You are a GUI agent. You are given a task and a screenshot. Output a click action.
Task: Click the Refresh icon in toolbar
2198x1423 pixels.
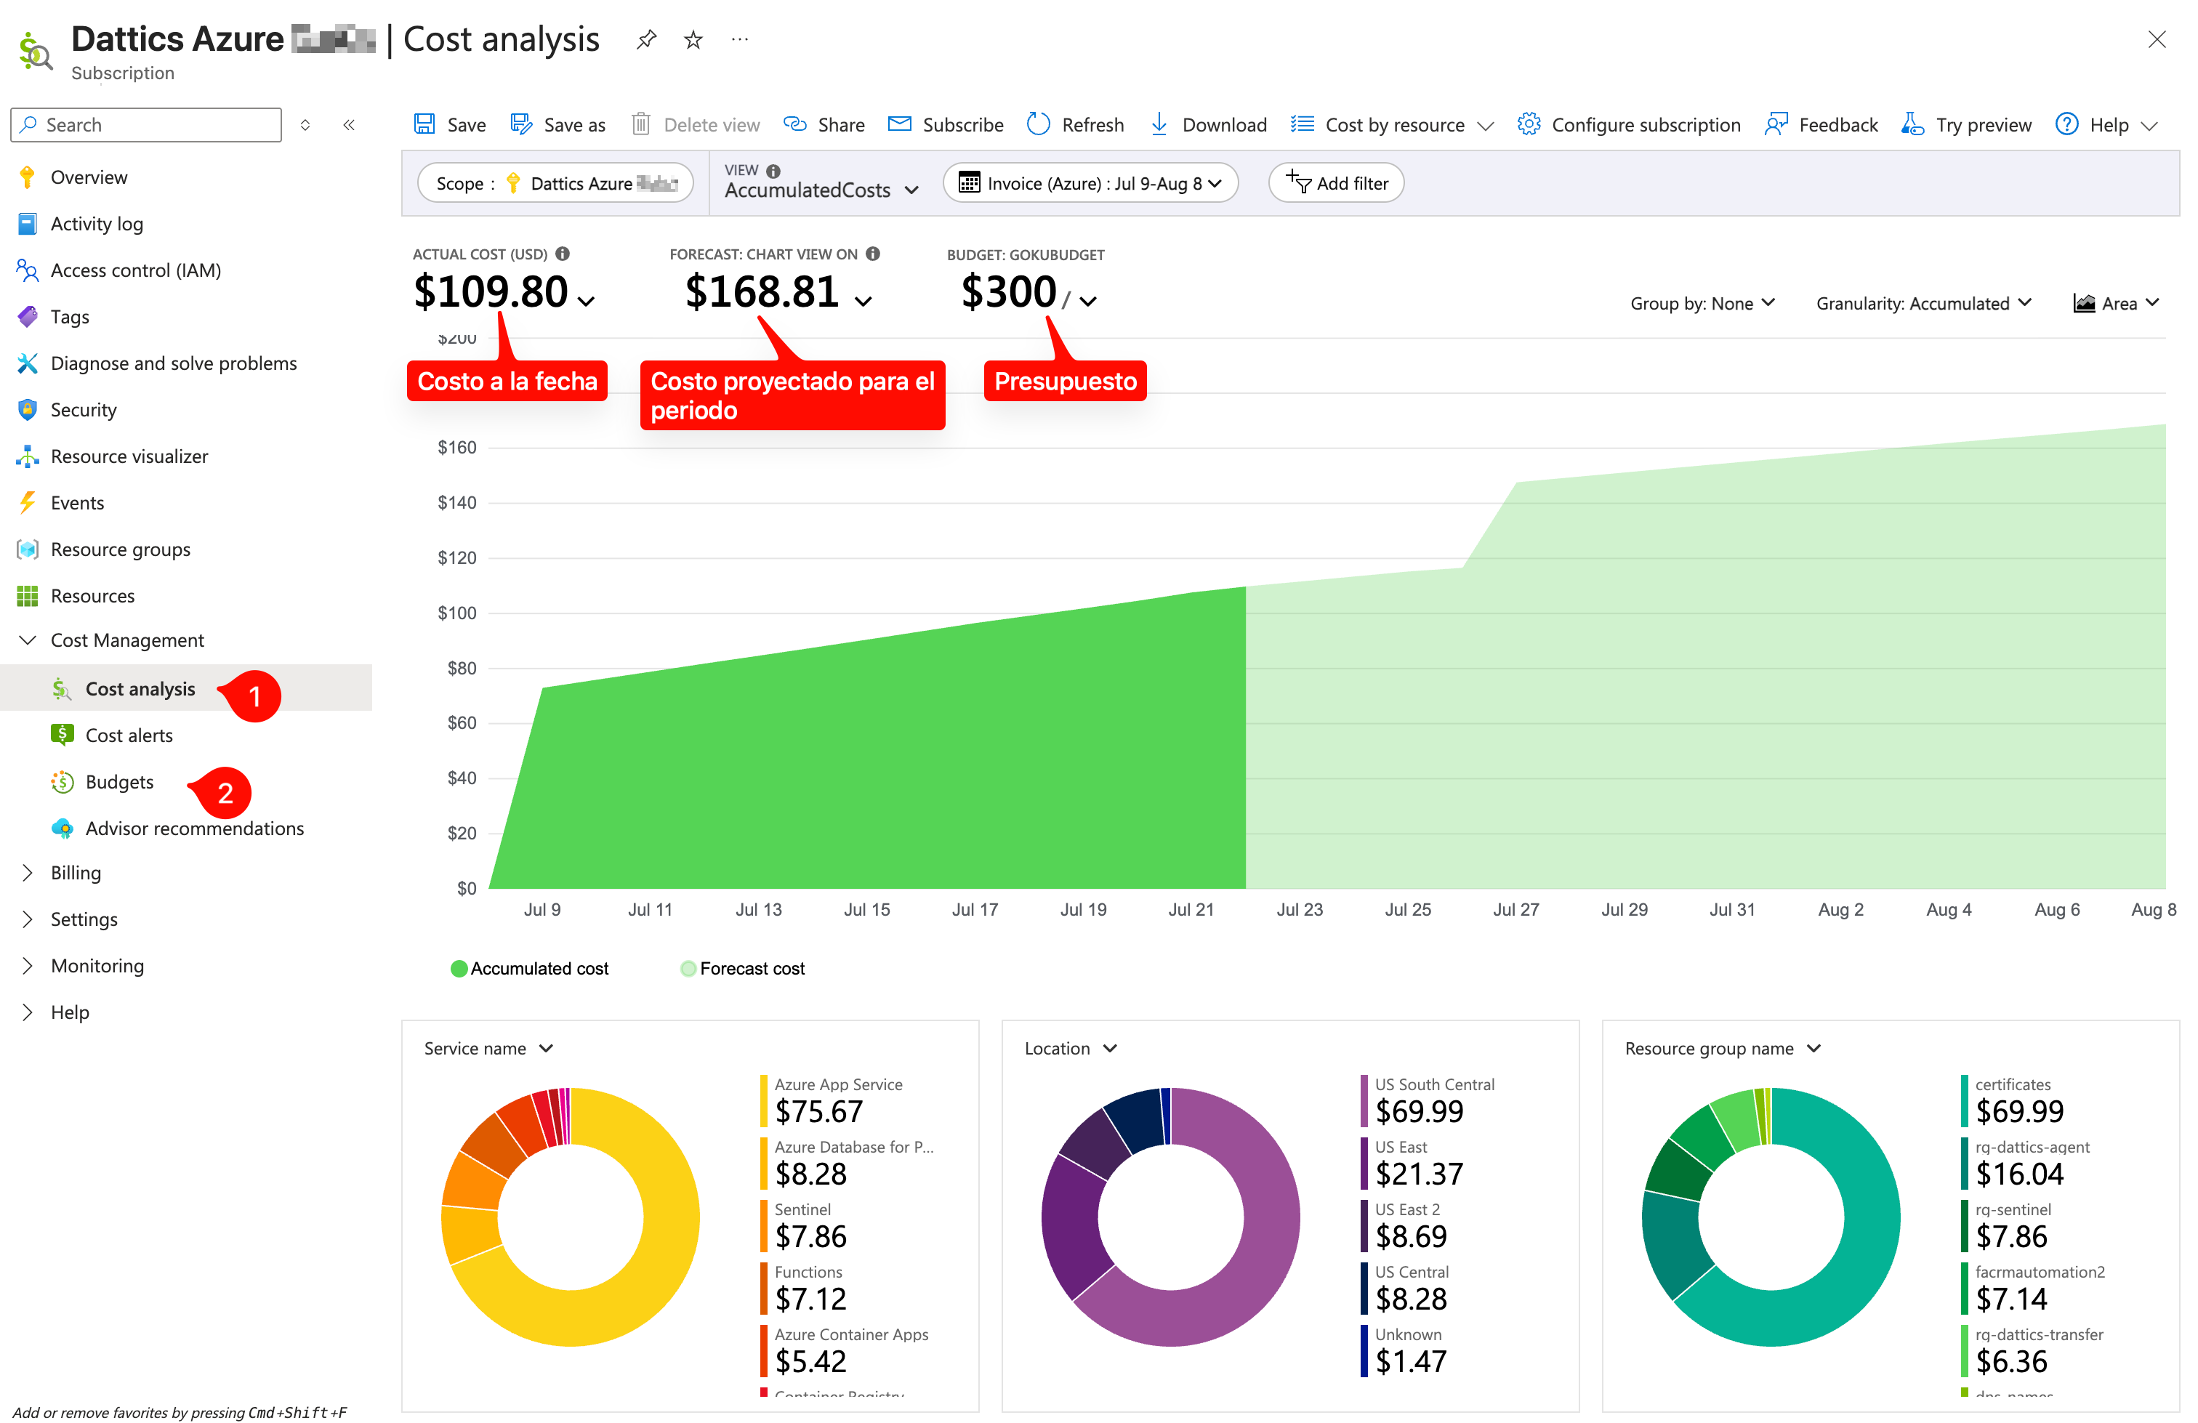tap(1038, 125)
